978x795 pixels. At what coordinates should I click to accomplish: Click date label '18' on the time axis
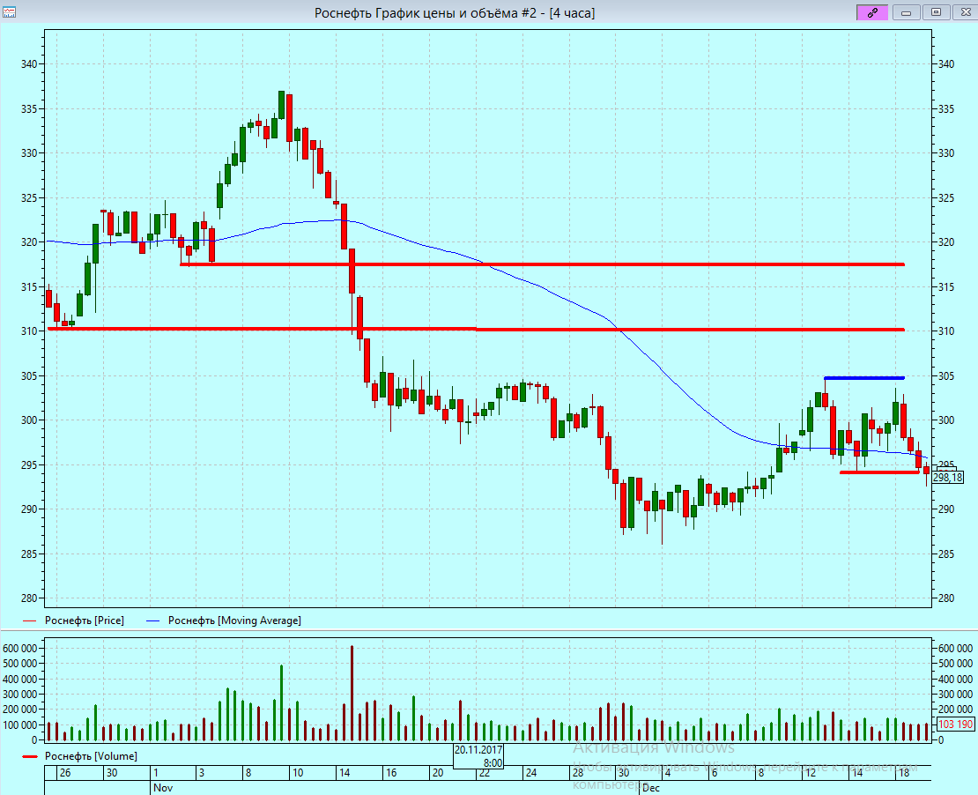[x=904, y=773]
